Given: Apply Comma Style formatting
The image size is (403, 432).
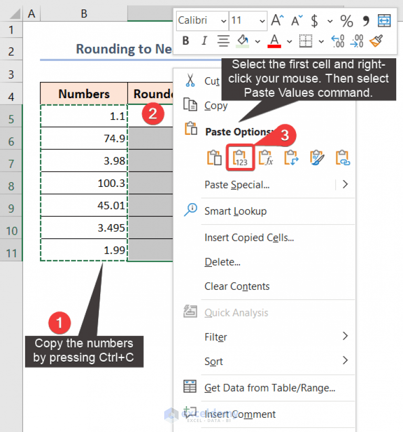Looking at the screenshot, I should [366, 20].
